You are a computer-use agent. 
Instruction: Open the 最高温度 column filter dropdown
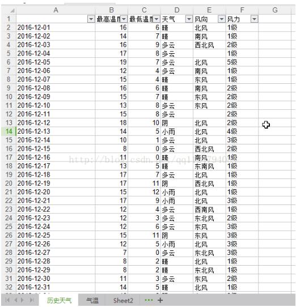(x=124, y=19)
